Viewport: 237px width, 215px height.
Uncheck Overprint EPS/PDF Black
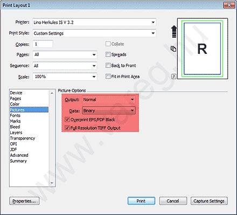[67, 120]
